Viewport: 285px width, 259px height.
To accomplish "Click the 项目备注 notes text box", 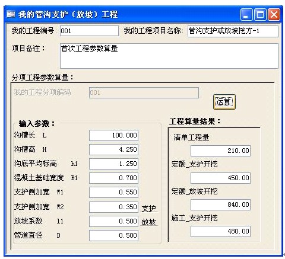I will tap(169, 56).
